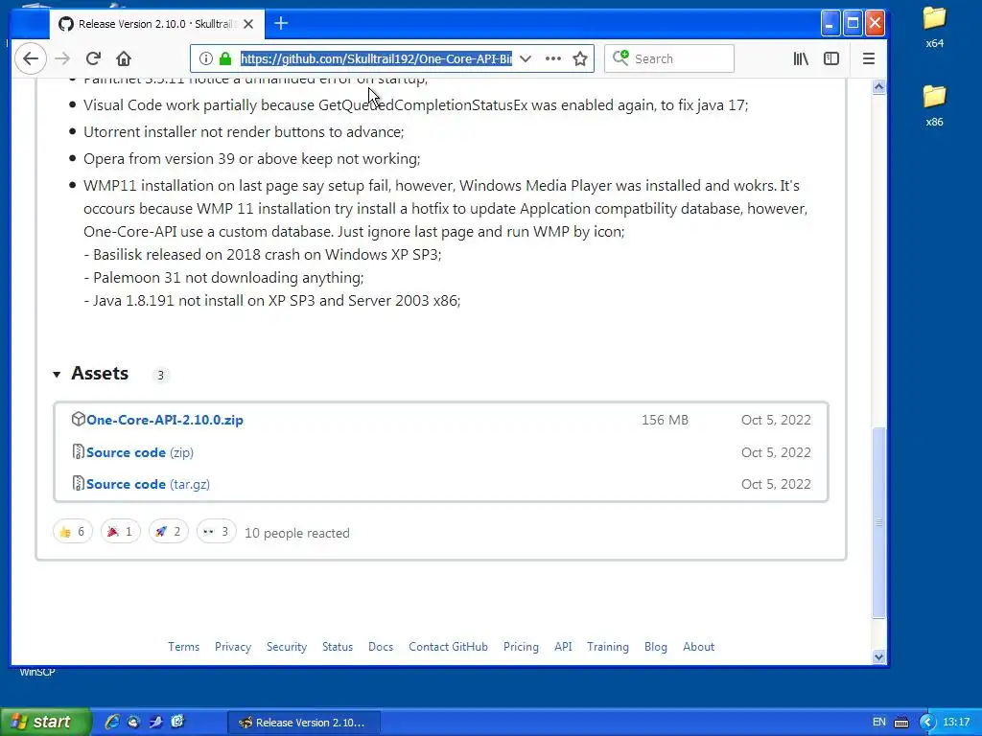
Task: Click the 13:17 system clock
Action: [956, 723]
